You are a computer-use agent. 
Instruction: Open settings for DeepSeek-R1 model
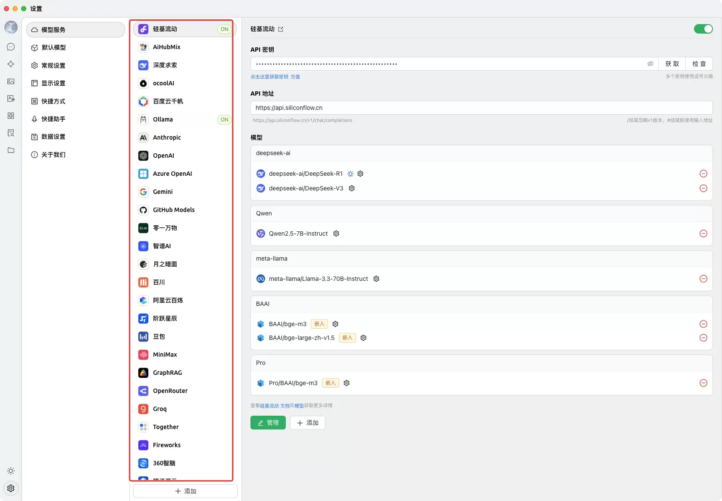coord(360,174)
